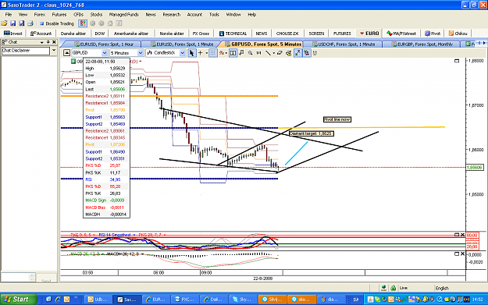Click the 1,85606 current price tag
Image resolution: width=488 pixels, height=305 pixels.
pos(475,167)
